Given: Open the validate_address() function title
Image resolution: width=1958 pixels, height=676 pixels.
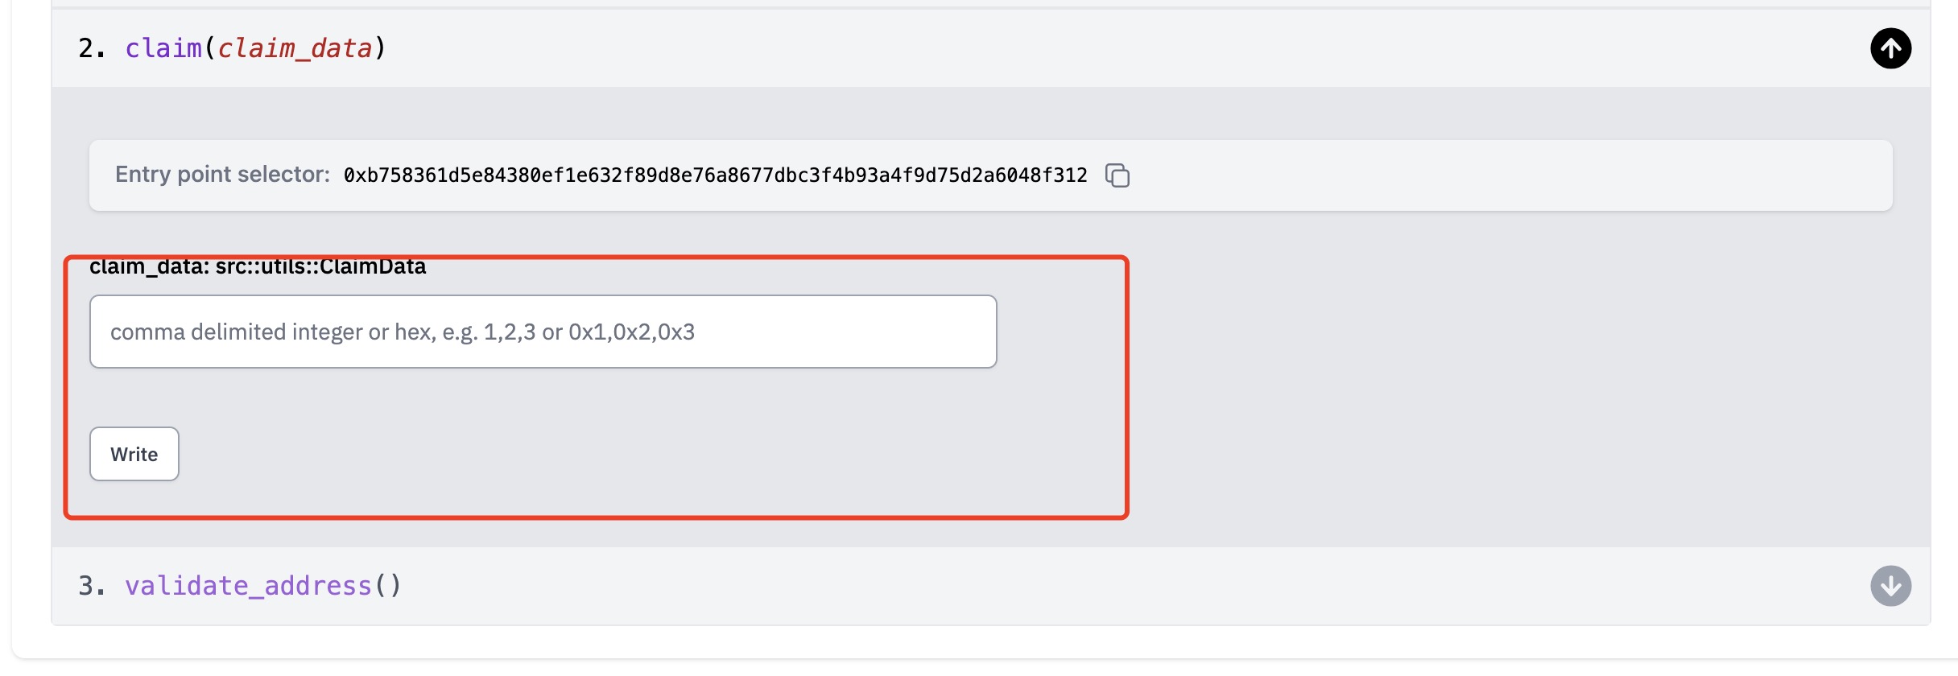Looking at the screenshot, I should tap(262, 586).
